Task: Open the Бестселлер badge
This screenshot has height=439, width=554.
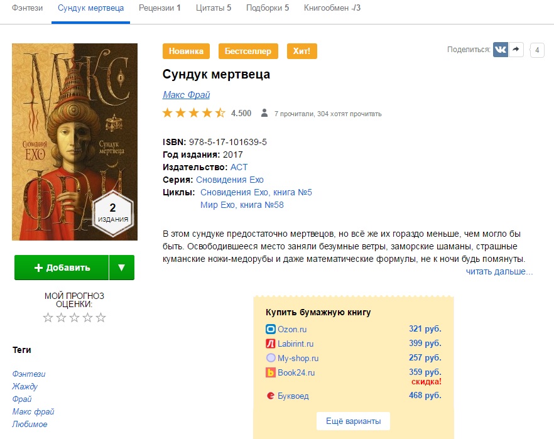Action: (x=248, y=51)
